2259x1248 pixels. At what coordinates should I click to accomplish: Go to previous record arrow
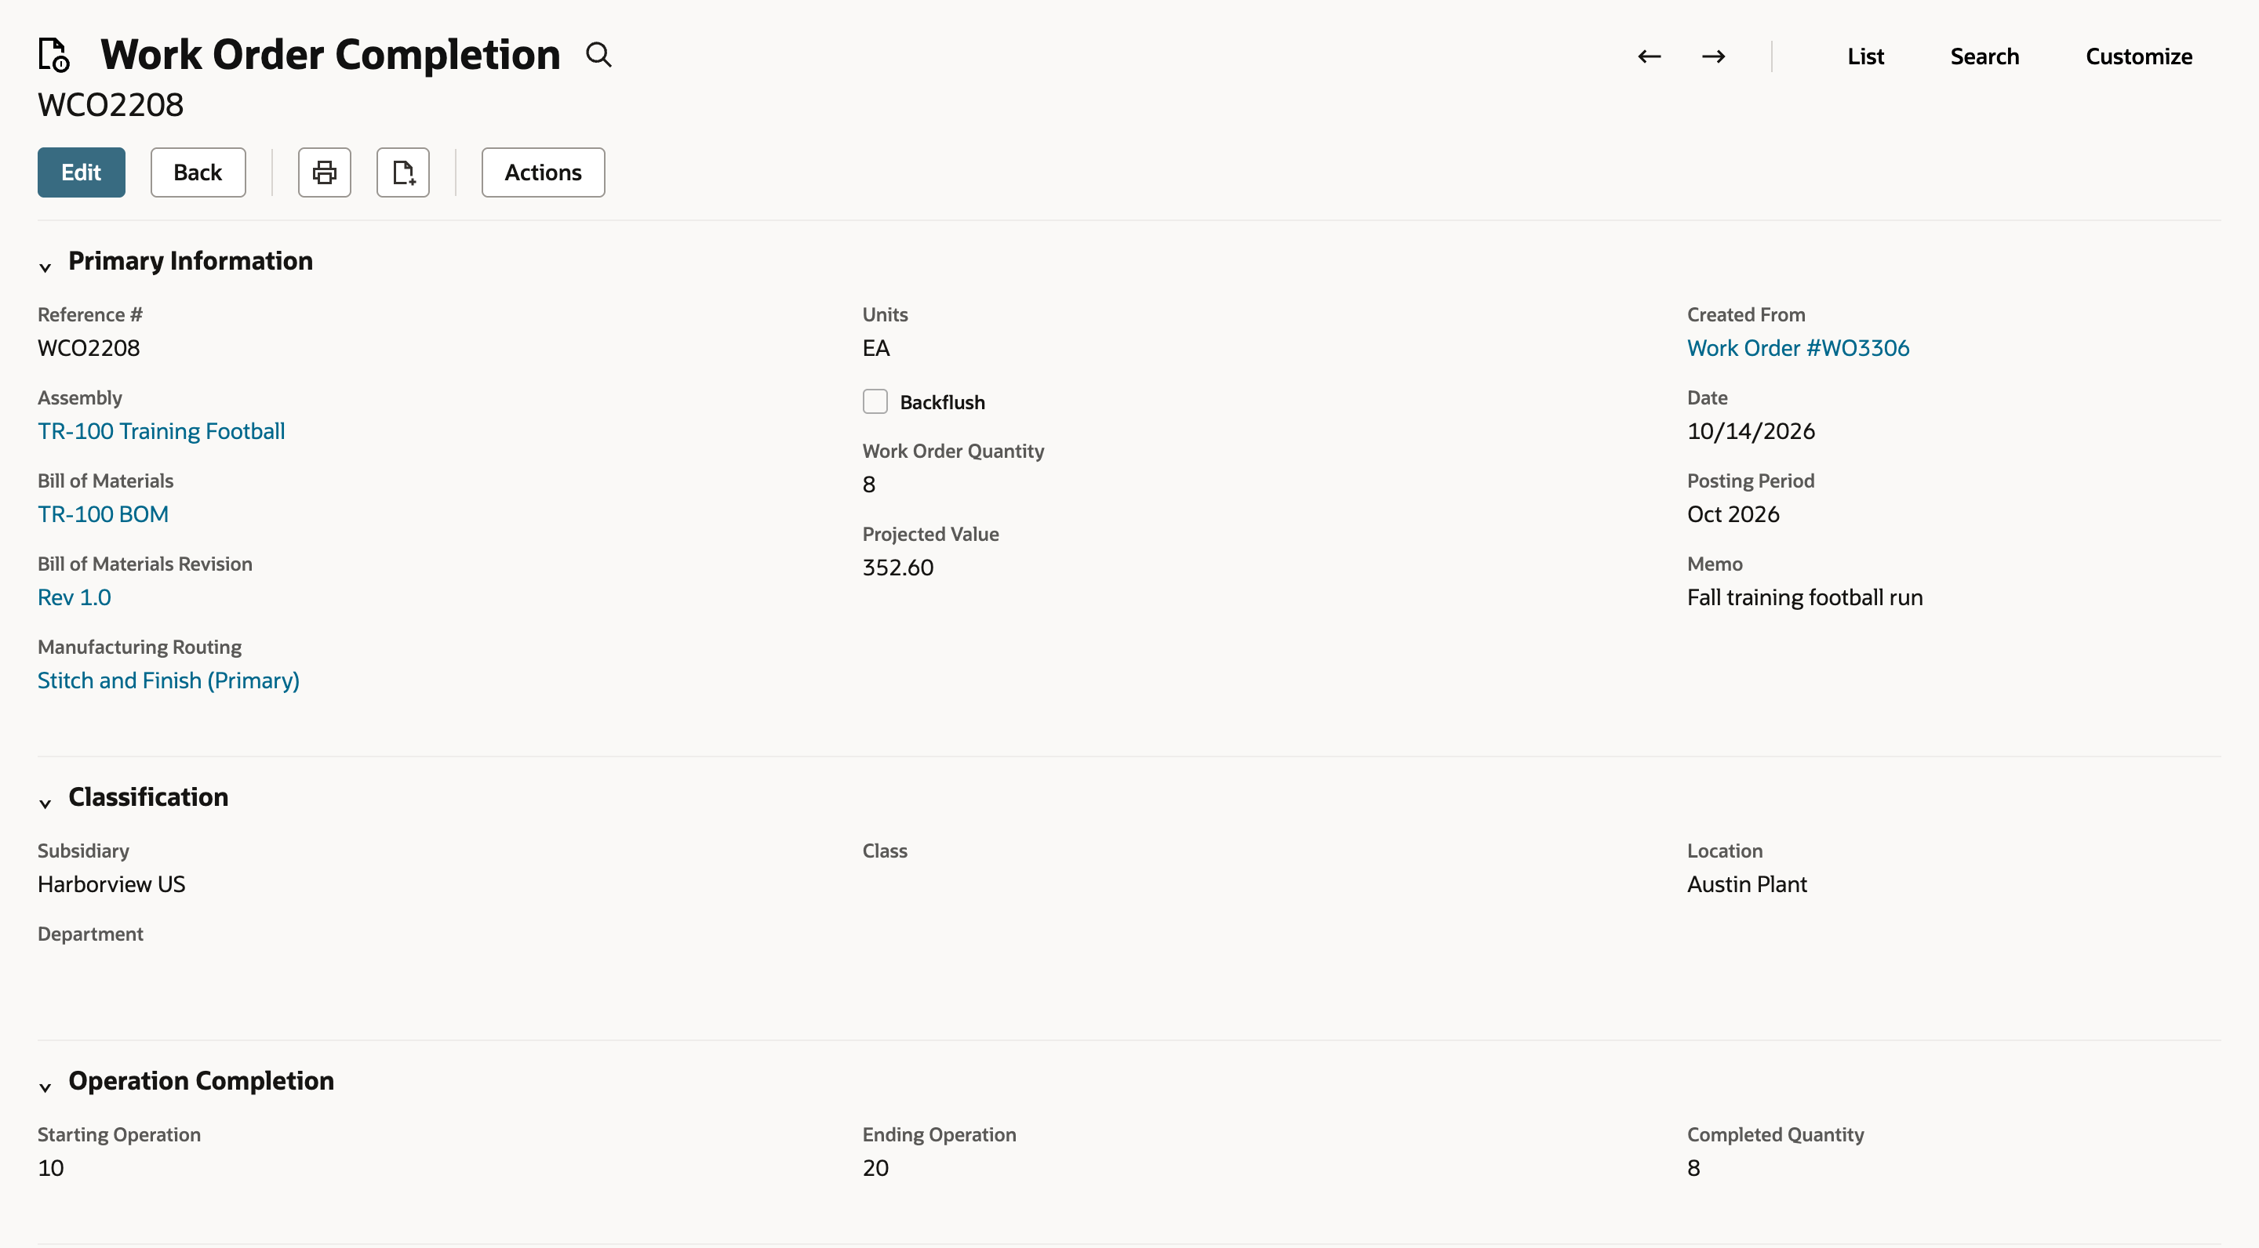point(1650,56)
